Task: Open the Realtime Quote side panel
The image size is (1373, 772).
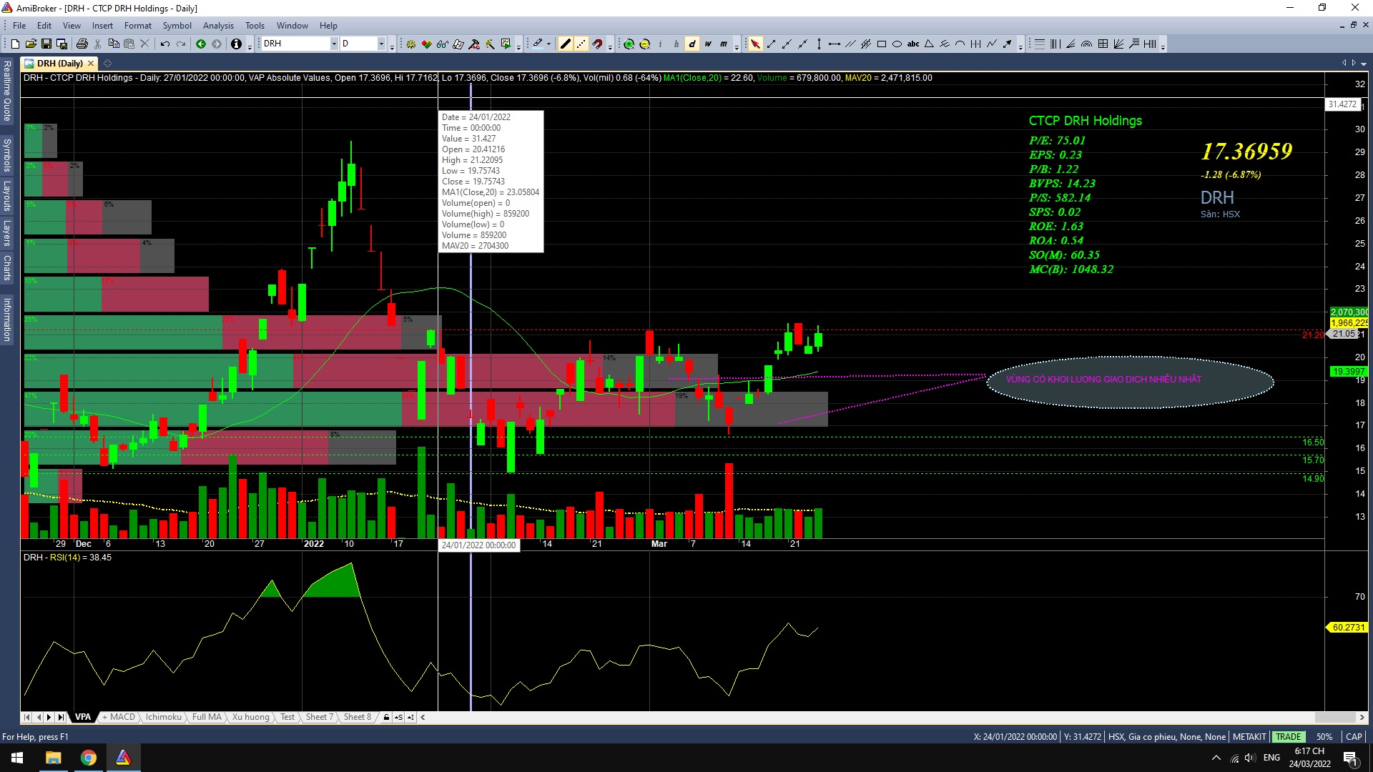Action: (7, 91)
